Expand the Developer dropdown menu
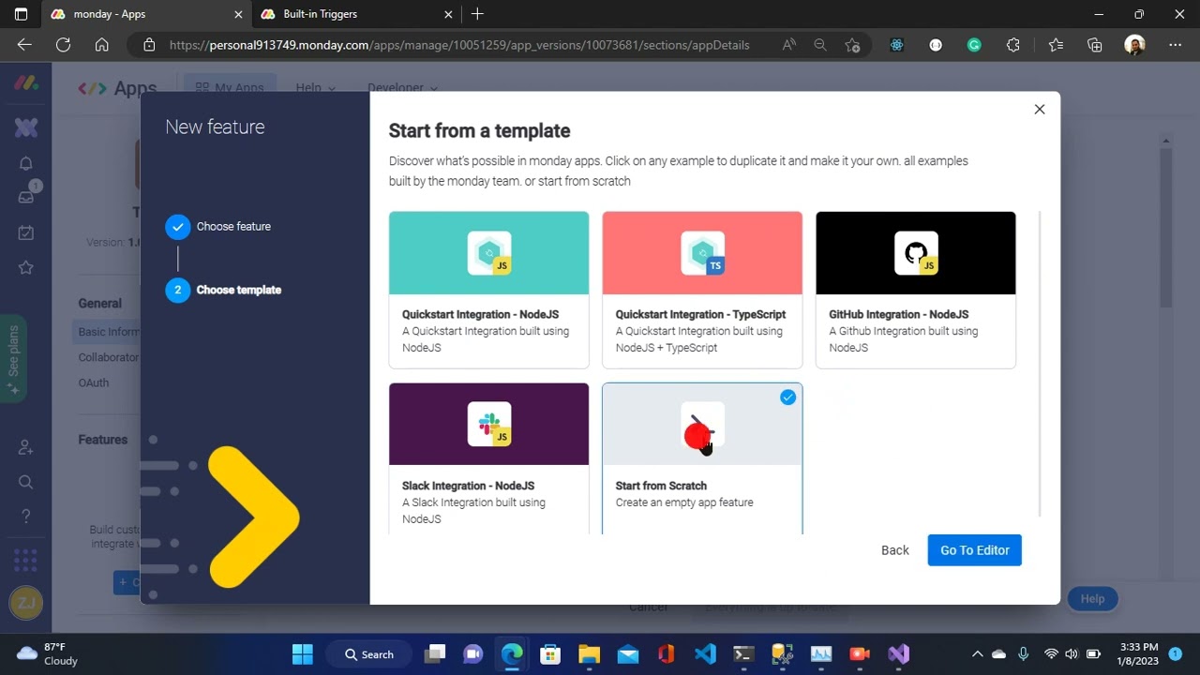The width and height of the screenshot is (1200, 675). pos(402,87)
